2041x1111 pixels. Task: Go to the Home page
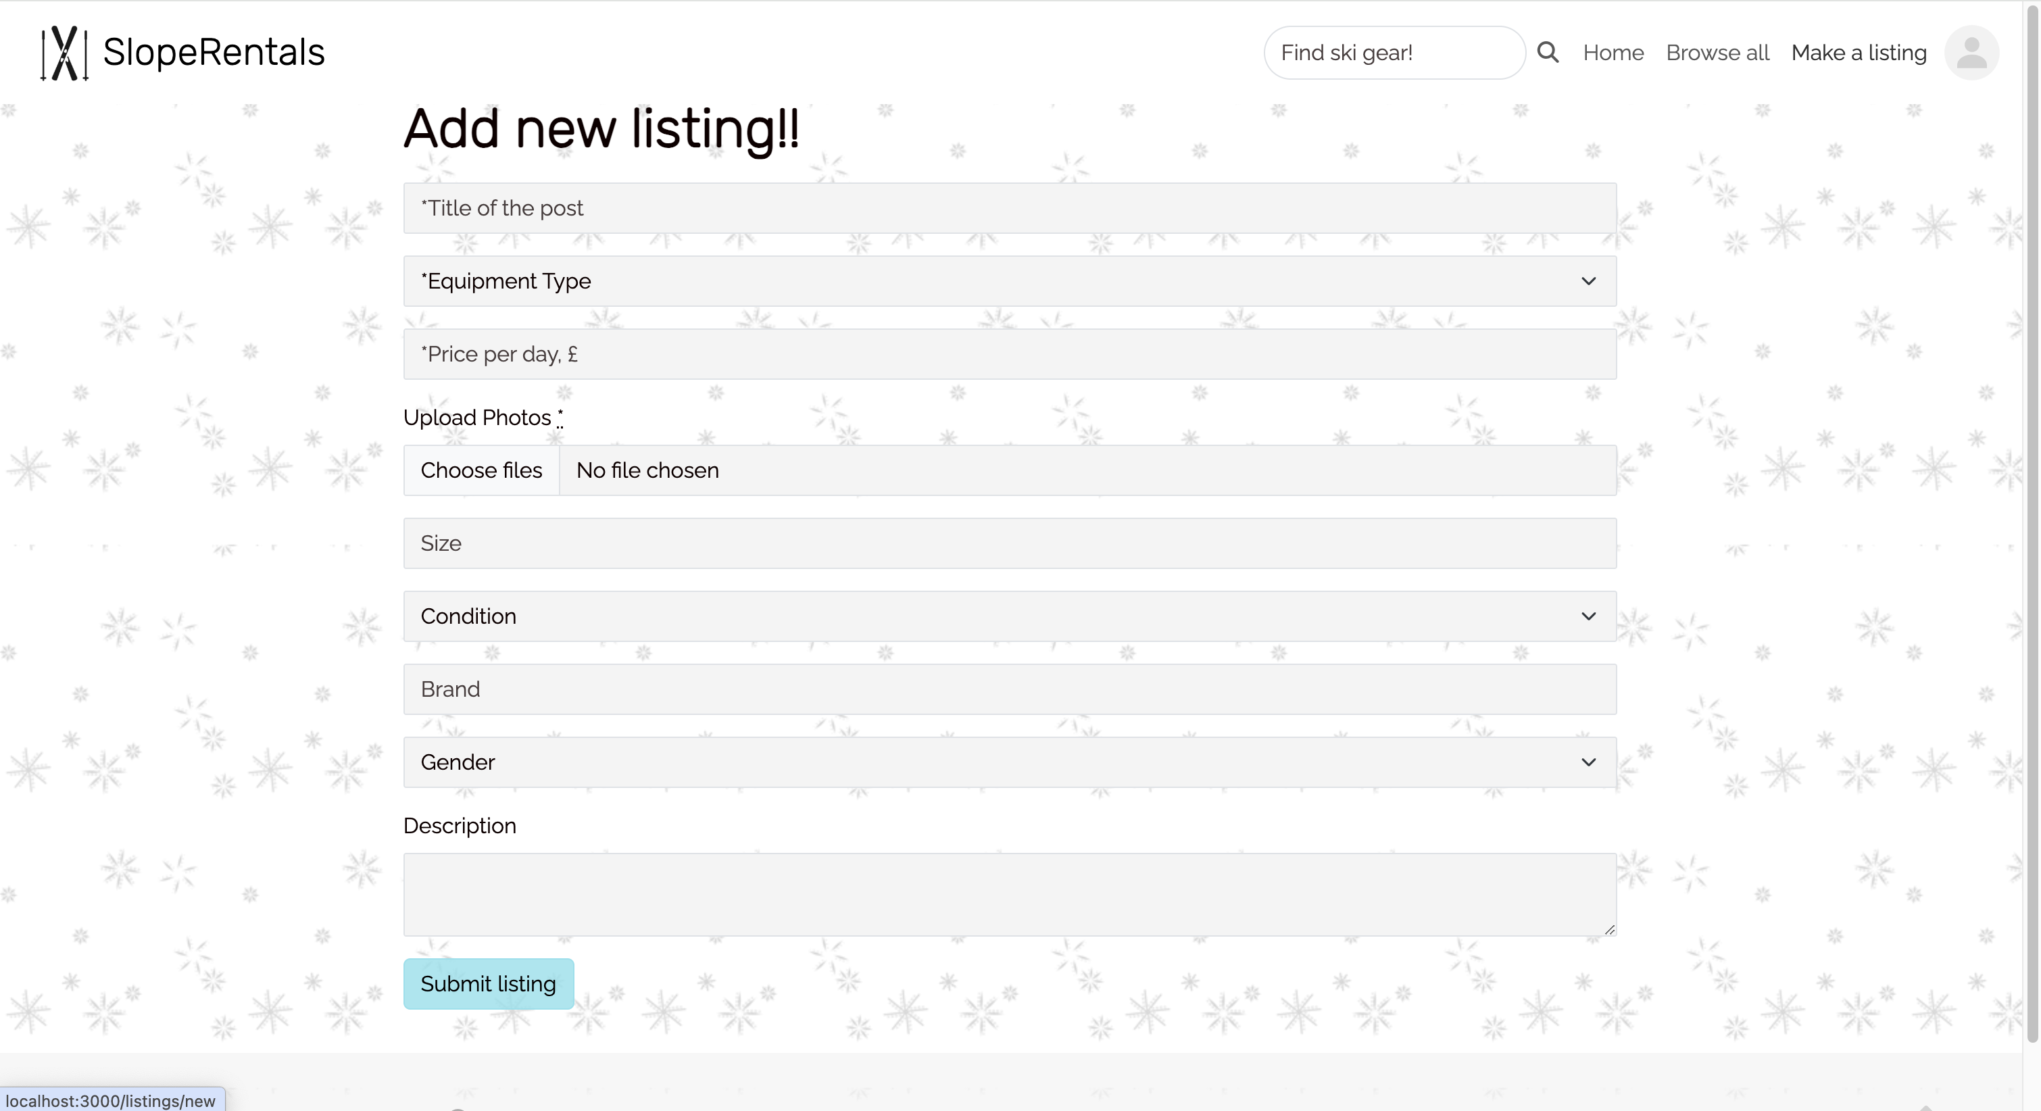click(x=1613, y=52)
